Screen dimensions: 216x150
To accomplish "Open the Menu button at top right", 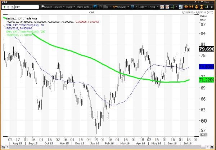I will 208,2.
